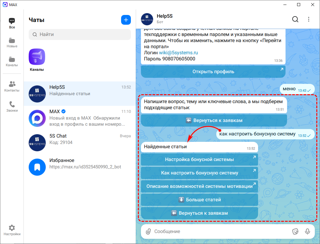Screen dimensions: 320x244
Task: Open the sticker picker icon
Action: [x=295, y=231]
